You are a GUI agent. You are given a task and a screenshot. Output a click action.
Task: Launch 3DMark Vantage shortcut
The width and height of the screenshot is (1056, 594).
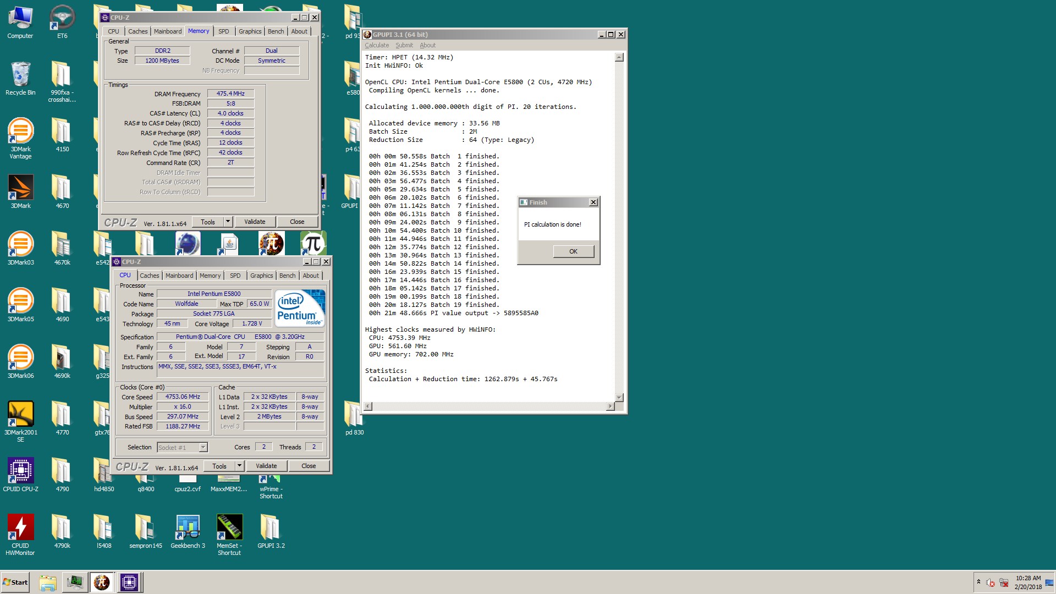click(x=20, y=137)
